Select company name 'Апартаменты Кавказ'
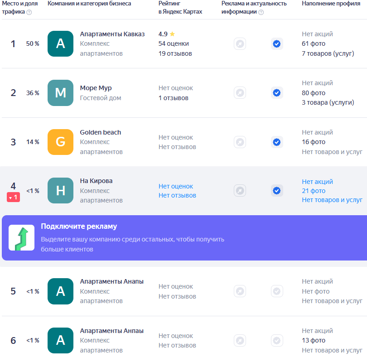 (x=112, y=34)
